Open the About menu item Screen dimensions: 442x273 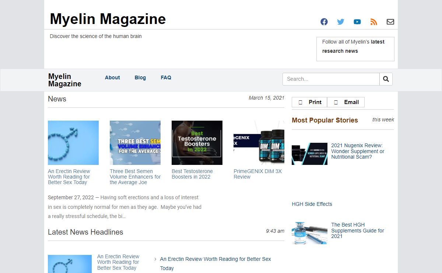(x=112, y=77)
